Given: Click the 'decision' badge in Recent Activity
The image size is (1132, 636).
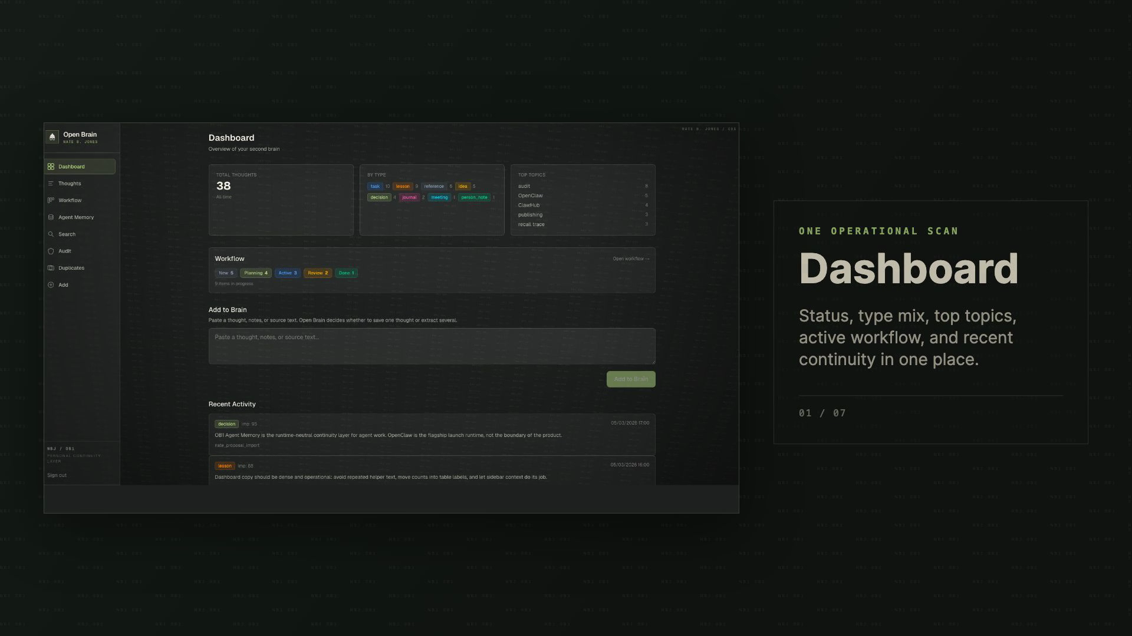Looking at the screenshot, I should [226, 424].
